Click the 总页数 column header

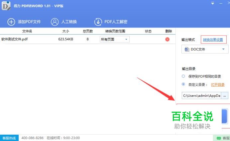tap(88, 31)
